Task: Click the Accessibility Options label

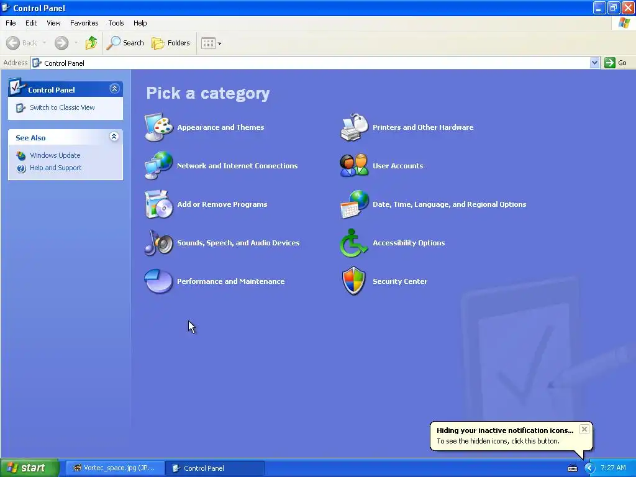Action: point(409,243)
